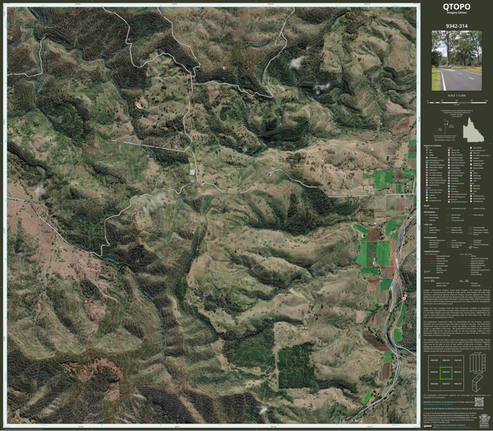Click the Queensland Government coat of arms

click(x=485, y=421)
